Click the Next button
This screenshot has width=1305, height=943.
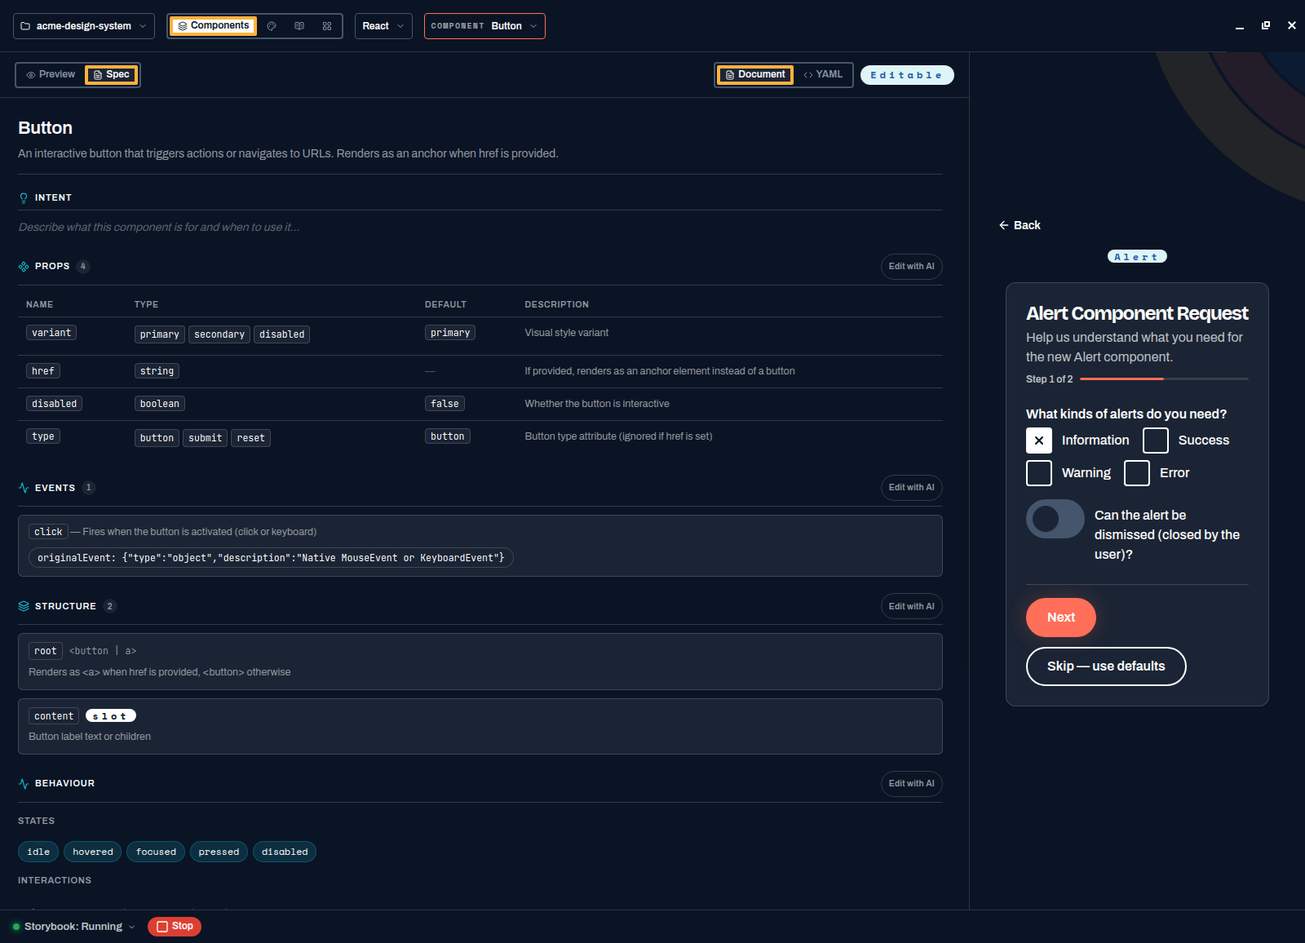coord(1061,618)
